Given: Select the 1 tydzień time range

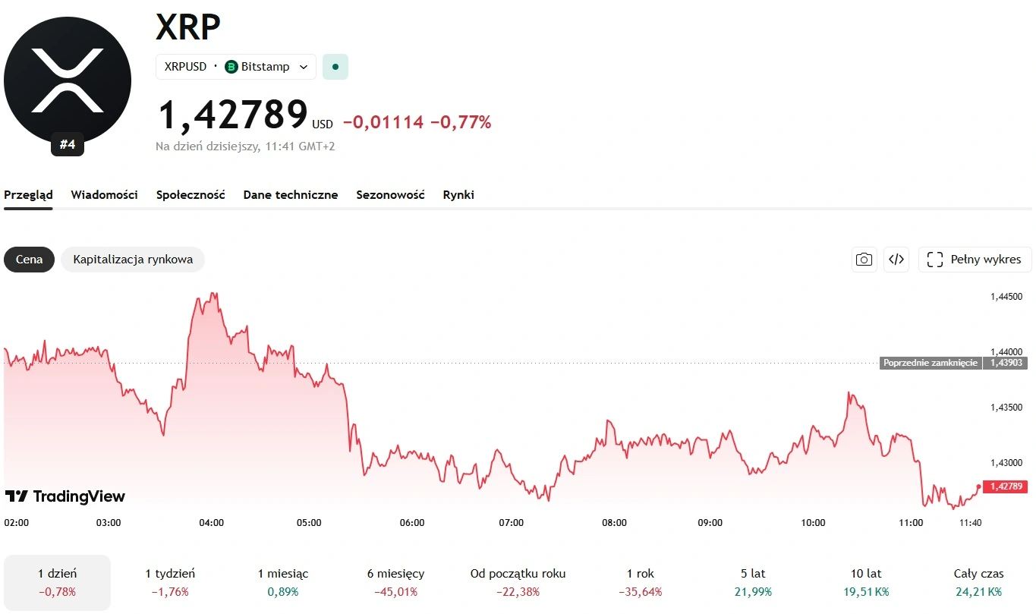Looking at the screenshot, I should tap(170, 582).
